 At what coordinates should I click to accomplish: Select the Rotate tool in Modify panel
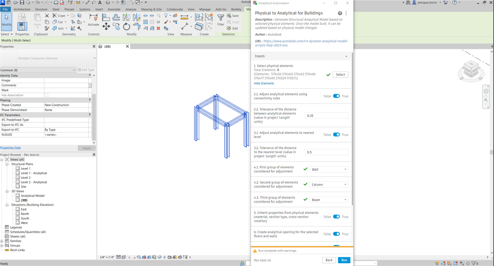(126, 26)
